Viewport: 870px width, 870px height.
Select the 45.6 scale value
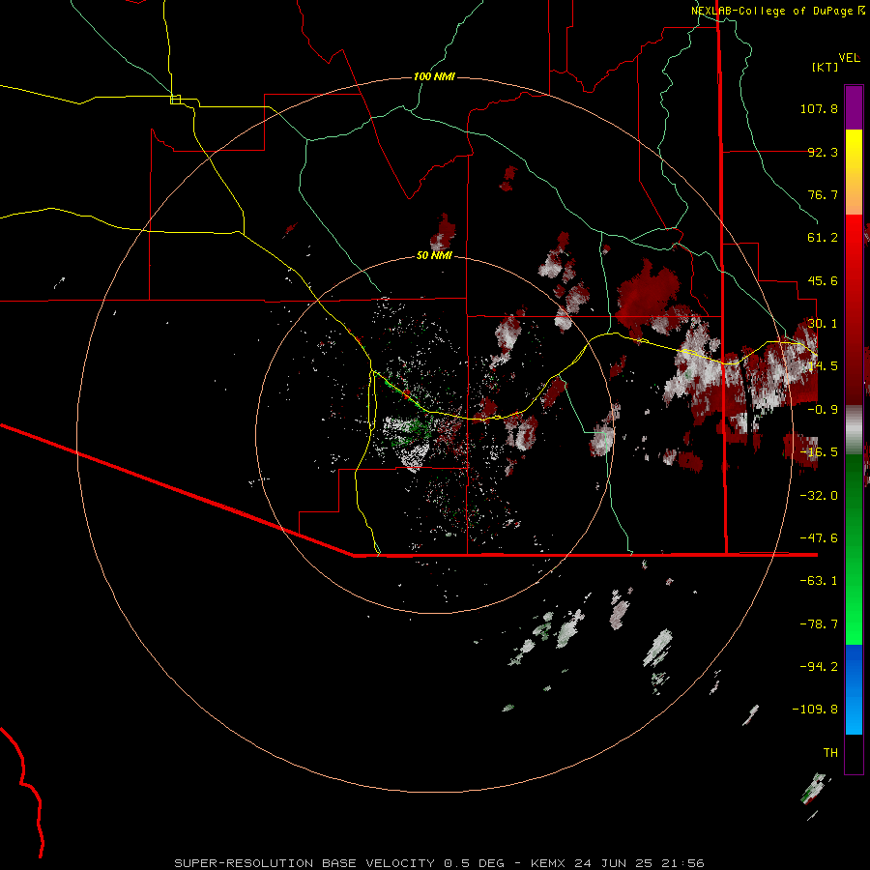click(823, 280)
